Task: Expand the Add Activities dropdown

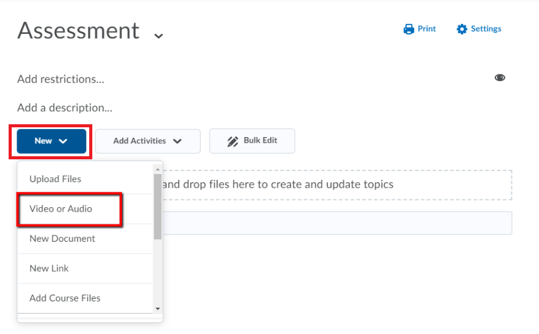Action: tap(148, 141)
